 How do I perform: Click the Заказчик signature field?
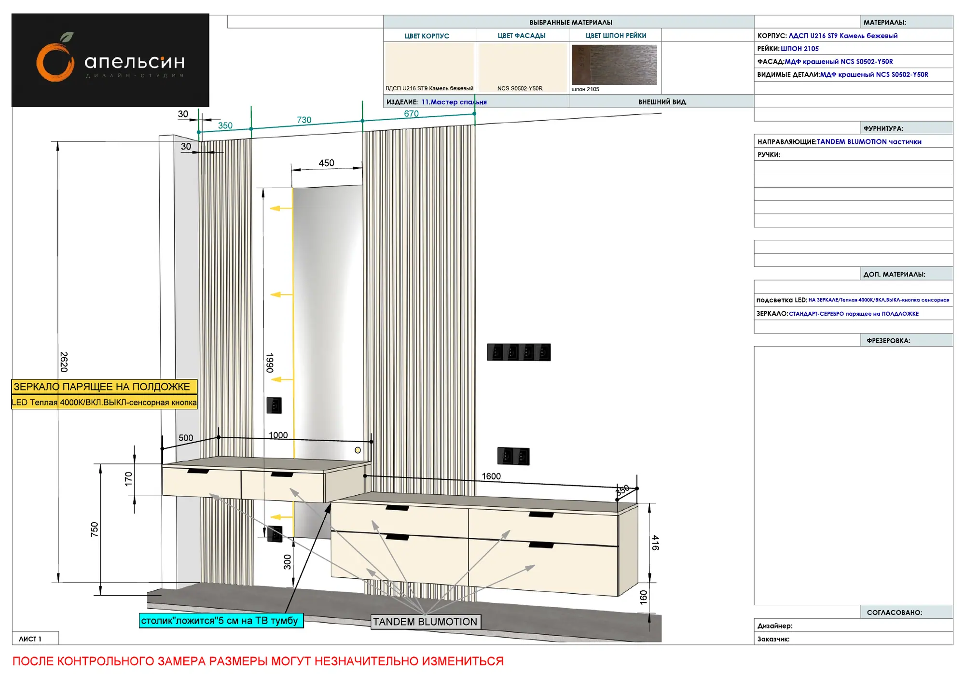[853, 639]
